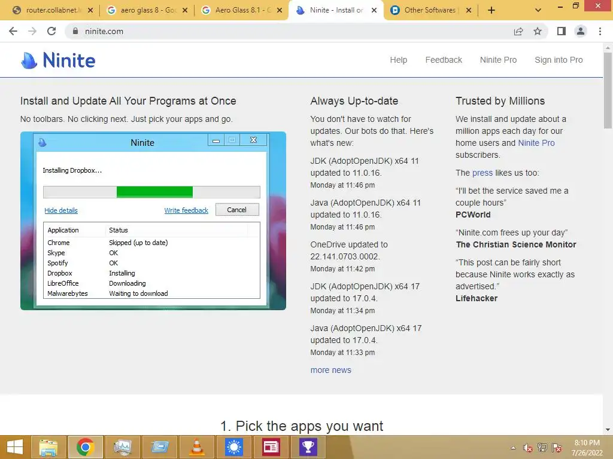Viewport: 613px width, 459px height.
Task: Click 'Hide details' in the installer image
Action: click(61, 210)
